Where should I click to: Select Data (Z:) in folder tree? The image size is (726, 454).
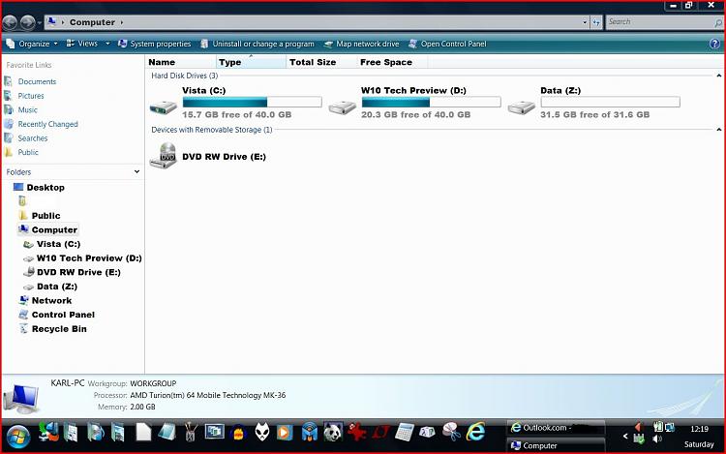click(57, 287)
